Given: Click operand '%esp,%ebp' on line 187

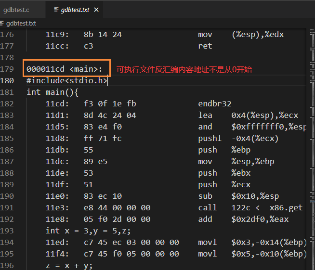Looking at the screenshot, I should click(253, 162).
